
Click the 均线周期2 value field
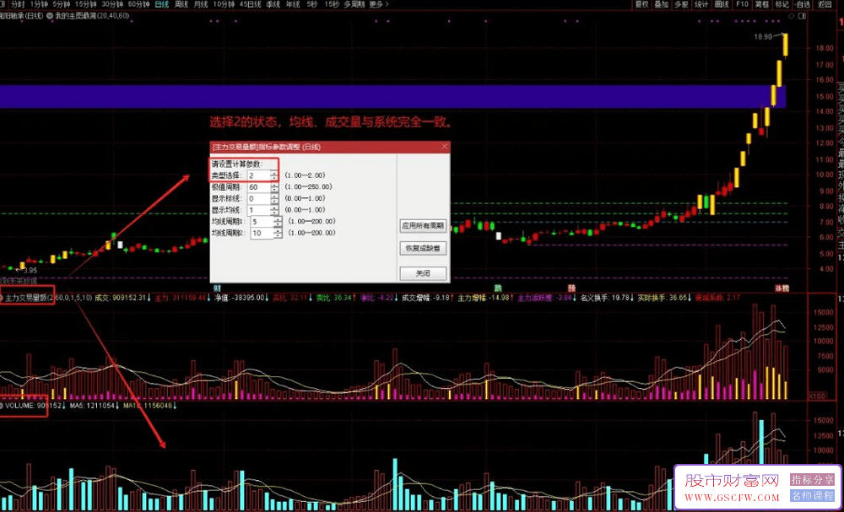[262, 233]
